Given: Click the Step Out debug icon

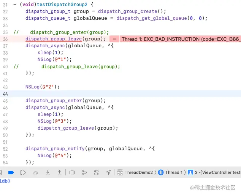Looking at the screenshot, I should pyautogui.click(x=59, y=172).
